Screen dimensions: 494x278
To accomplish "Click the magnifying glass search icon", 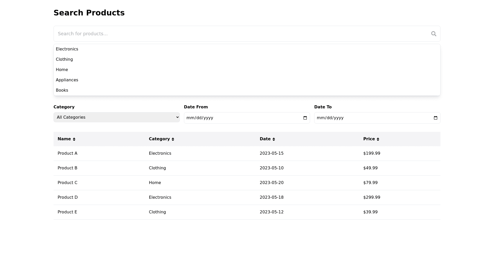I will pyautogui.click(x=434, y=34).
